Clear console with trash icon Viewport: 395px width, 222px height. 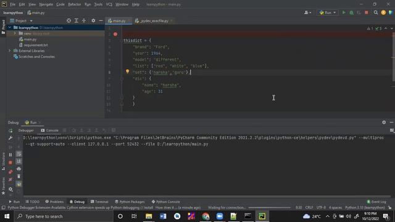[x=19, y=176]
